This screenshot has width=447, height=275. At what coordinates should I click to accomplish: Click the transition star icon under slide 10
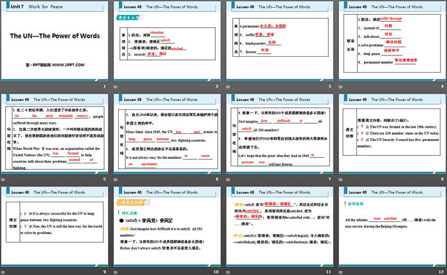tap(116, 272)
